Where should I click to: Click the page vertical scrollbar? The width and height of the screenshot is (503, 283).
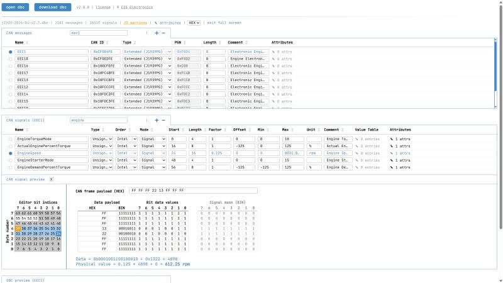500,116
